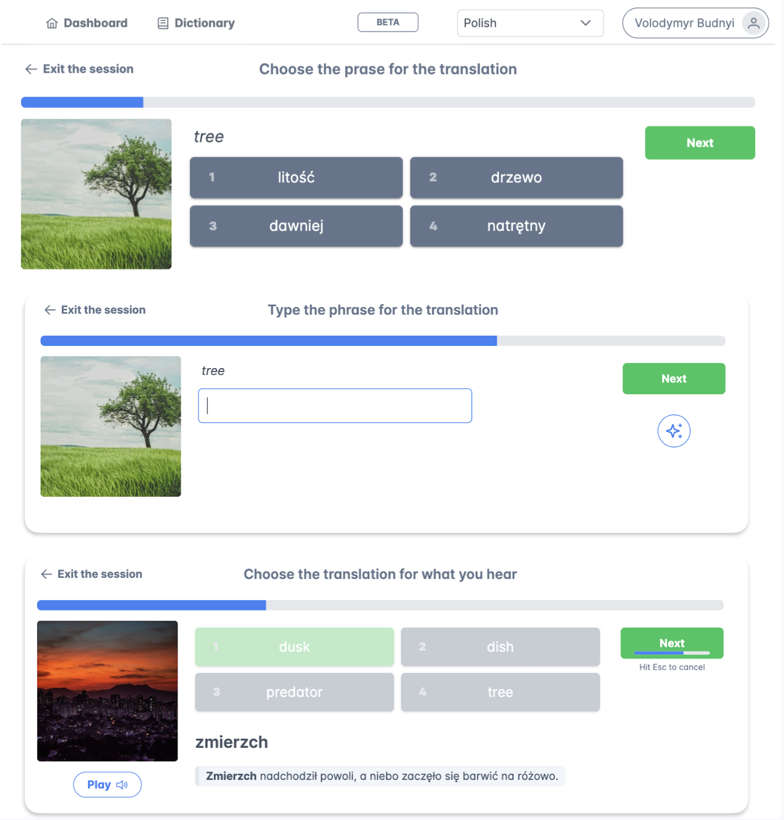Click the back arrow in listening session

click(x=46, y=574)
